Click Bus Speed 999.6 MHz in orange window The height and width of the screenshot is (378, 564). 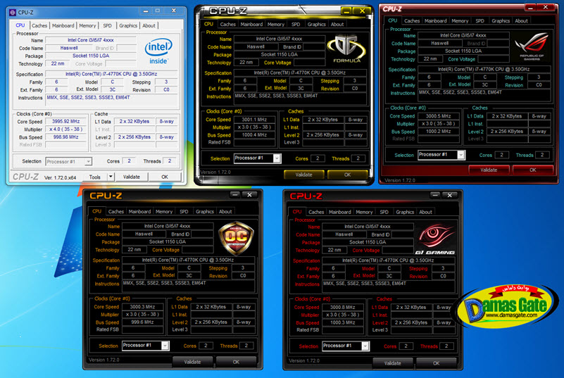click(x=142, y=322)
